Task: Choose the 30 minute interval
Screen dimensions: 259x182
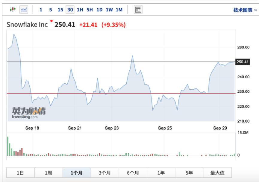Action: [70, 10]
